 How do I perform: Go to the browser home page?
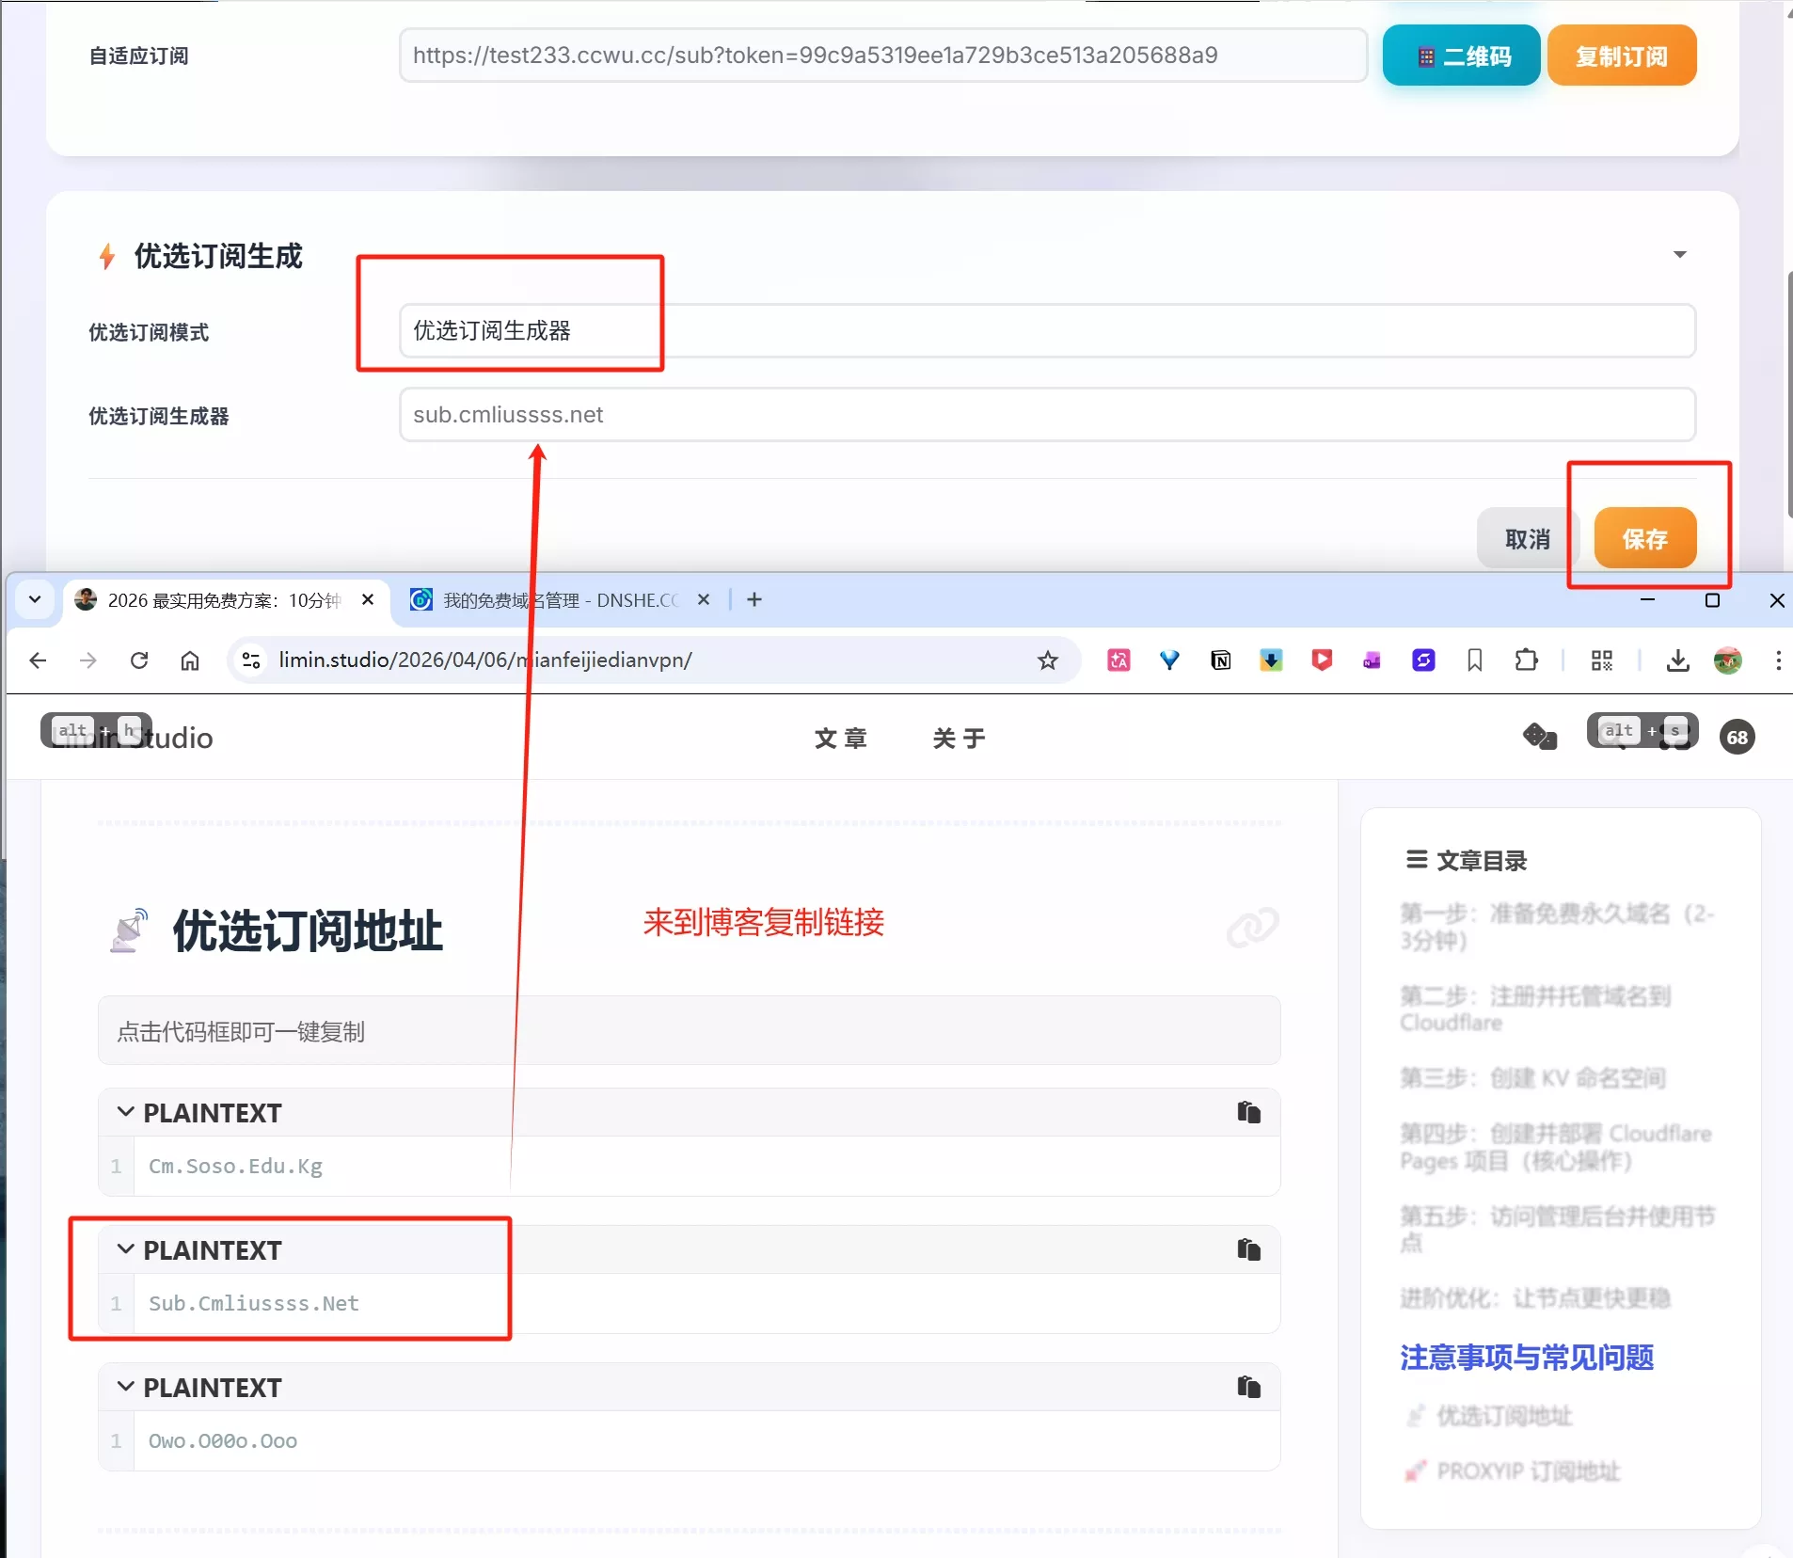pyautogui.click(x=190, y=660)
